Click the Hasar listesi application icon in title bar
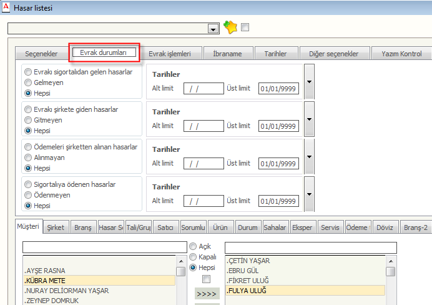432x305 pixels. [6, 7]
